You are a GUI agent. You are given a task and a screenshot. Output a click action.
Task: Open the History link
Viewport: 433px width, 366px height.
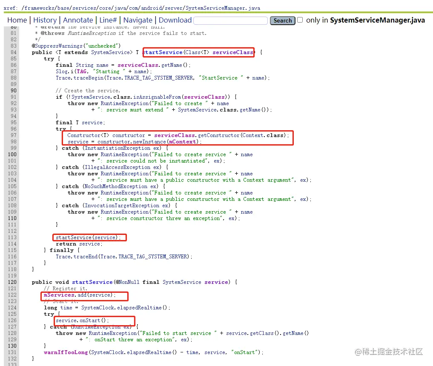pos(45,20)
